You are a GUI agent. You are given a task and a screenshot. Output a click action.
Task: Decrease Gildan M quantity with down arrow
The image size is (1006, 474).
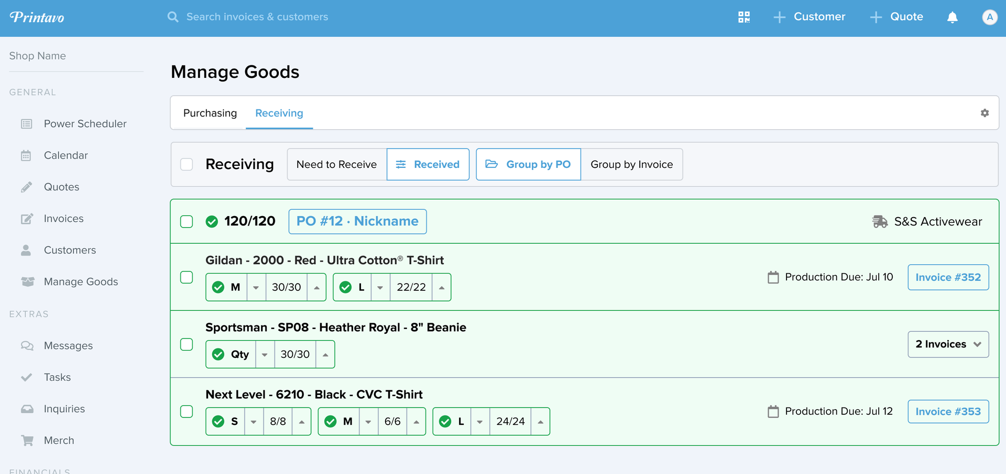tap(256, 287)
